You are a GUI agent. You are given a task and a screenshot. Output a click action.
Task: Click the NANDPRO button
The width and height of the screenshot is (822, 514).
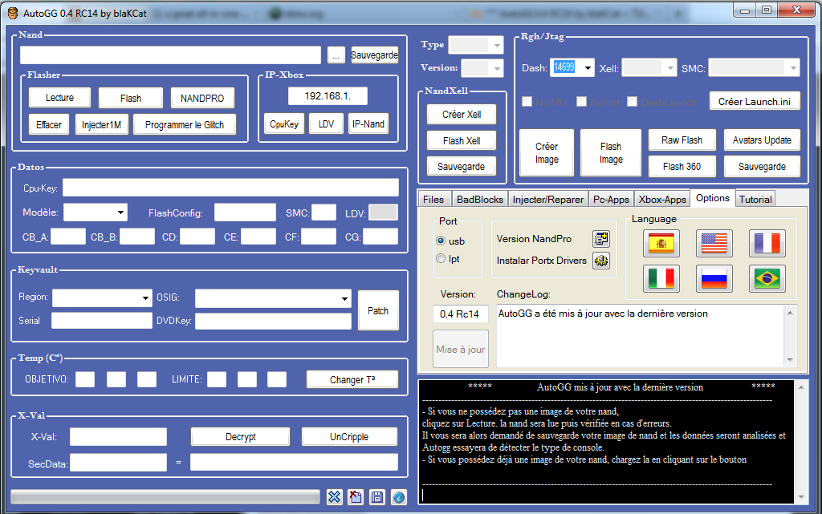coord(202,98)
